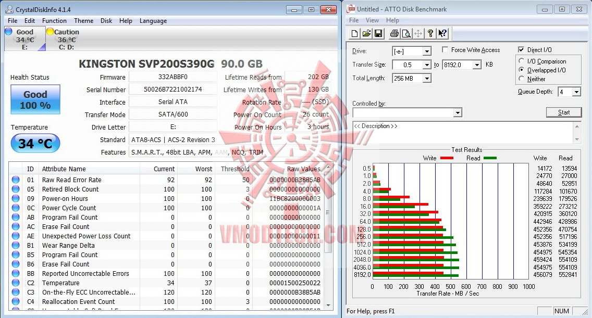Start the ATTO benchmark with Start button
This screenshot has width=592, height=318.
[x=564, y=112]
